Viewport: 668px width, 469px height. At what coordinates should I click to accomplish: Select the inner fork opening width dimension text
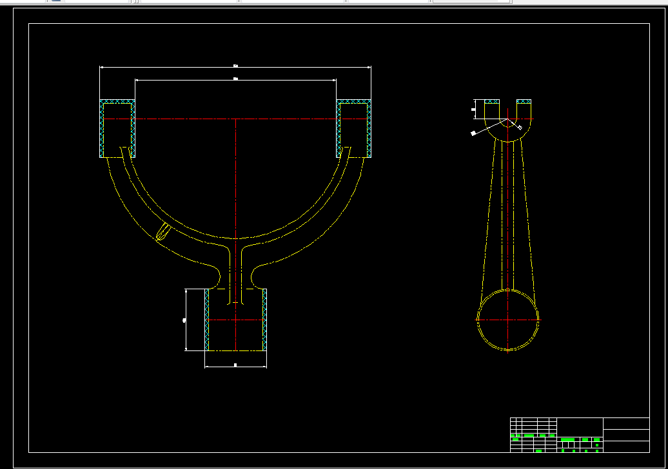(235, 79)
